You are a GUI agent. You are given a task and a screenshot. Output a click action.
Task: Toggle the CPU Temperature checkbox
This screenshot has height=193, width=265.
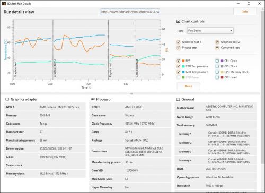179,66
